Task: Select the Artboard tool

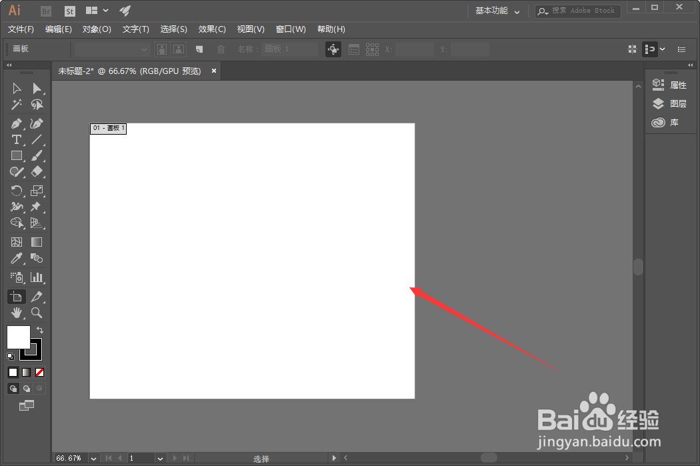Action: pyautogui.click(x=17, y=297)
